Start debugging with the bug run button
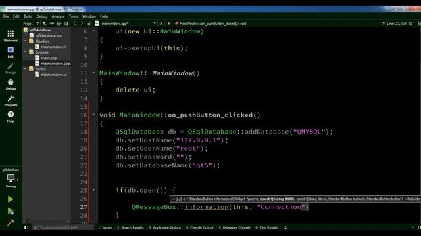The width and height of the screenshot is (421, 236). (11, 211)
